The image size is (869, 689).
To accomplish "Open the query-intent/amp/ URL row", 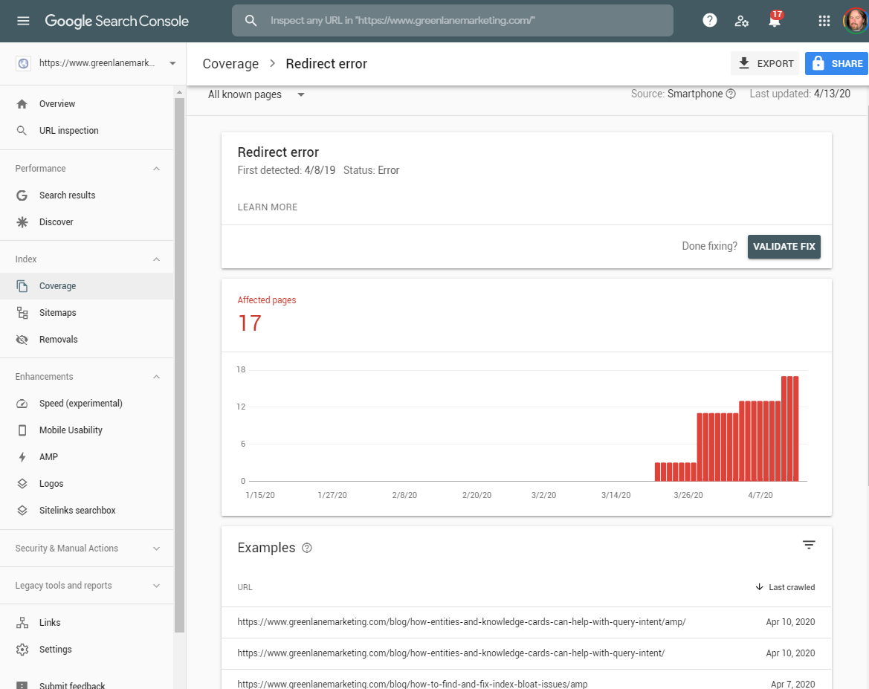I will coord(526,622).
